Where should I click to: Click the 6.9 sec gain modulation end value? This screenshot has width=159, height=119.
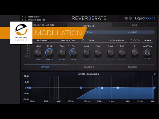[x=122, y=59]
